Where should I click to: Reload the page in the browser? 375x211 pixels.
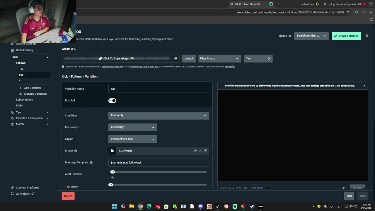(357, 12)
